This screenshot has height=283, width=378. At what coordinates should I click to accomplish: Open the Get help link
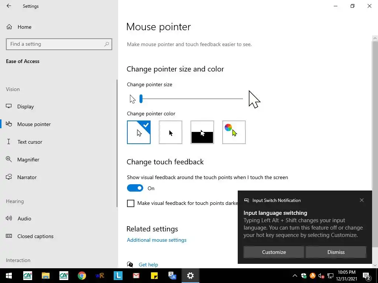(148, 265)
